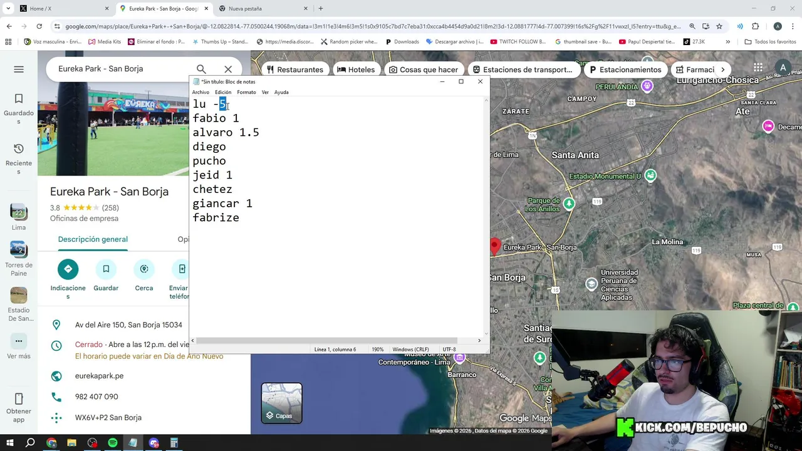The height and width of the screenshot is (451, 802).
Task: Click Indicaciones directions button
Action: click(68, 269)
